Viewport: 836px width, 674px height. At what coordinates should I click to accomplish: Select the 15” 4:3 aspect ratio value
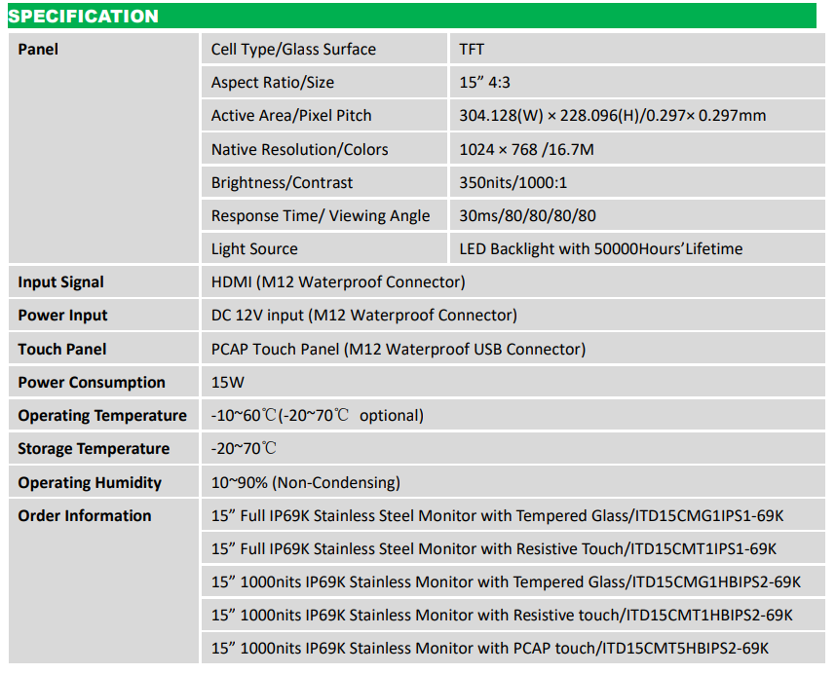coord(494,83)
